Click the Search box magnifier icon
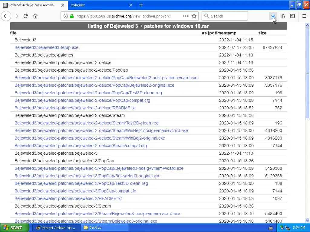The width and height of the screenshot is (310, 232). click(206, 16)
